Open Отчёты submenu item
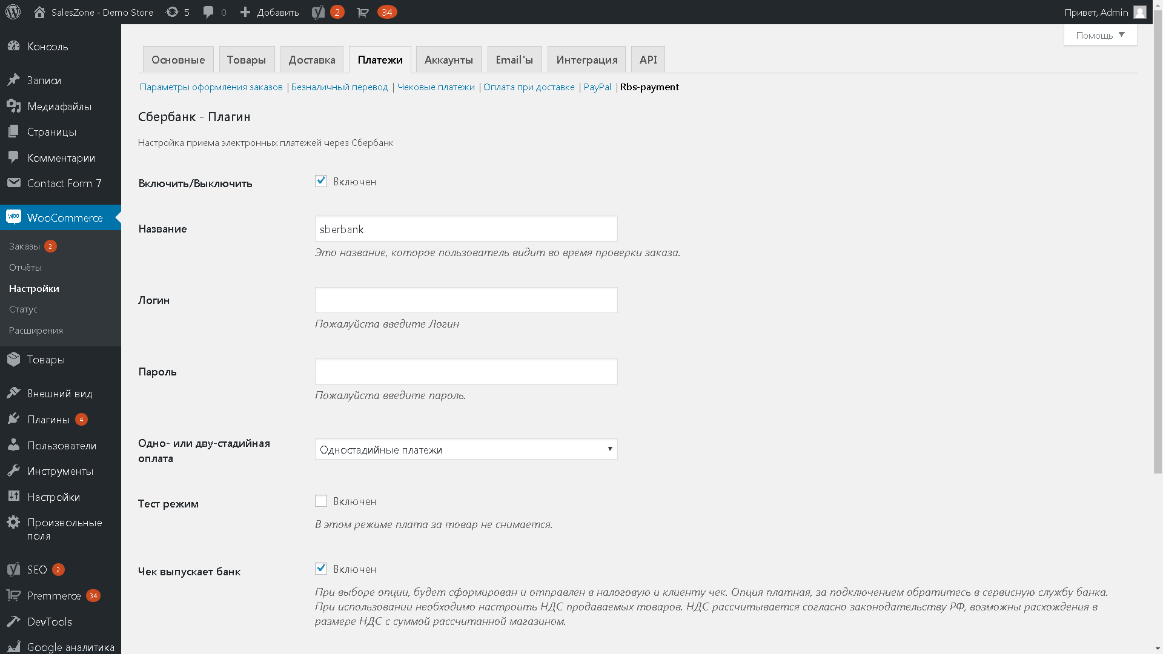This screenshot has width=1163, height=654. pos(25,267)
